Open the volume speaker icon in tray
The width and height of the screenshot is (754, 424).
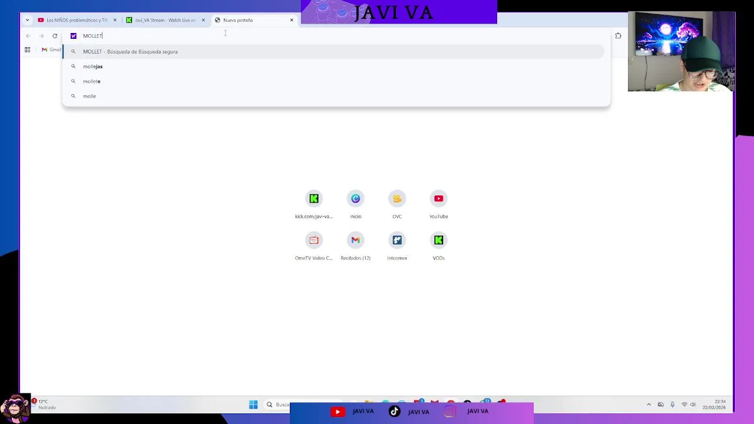[693, 405]
